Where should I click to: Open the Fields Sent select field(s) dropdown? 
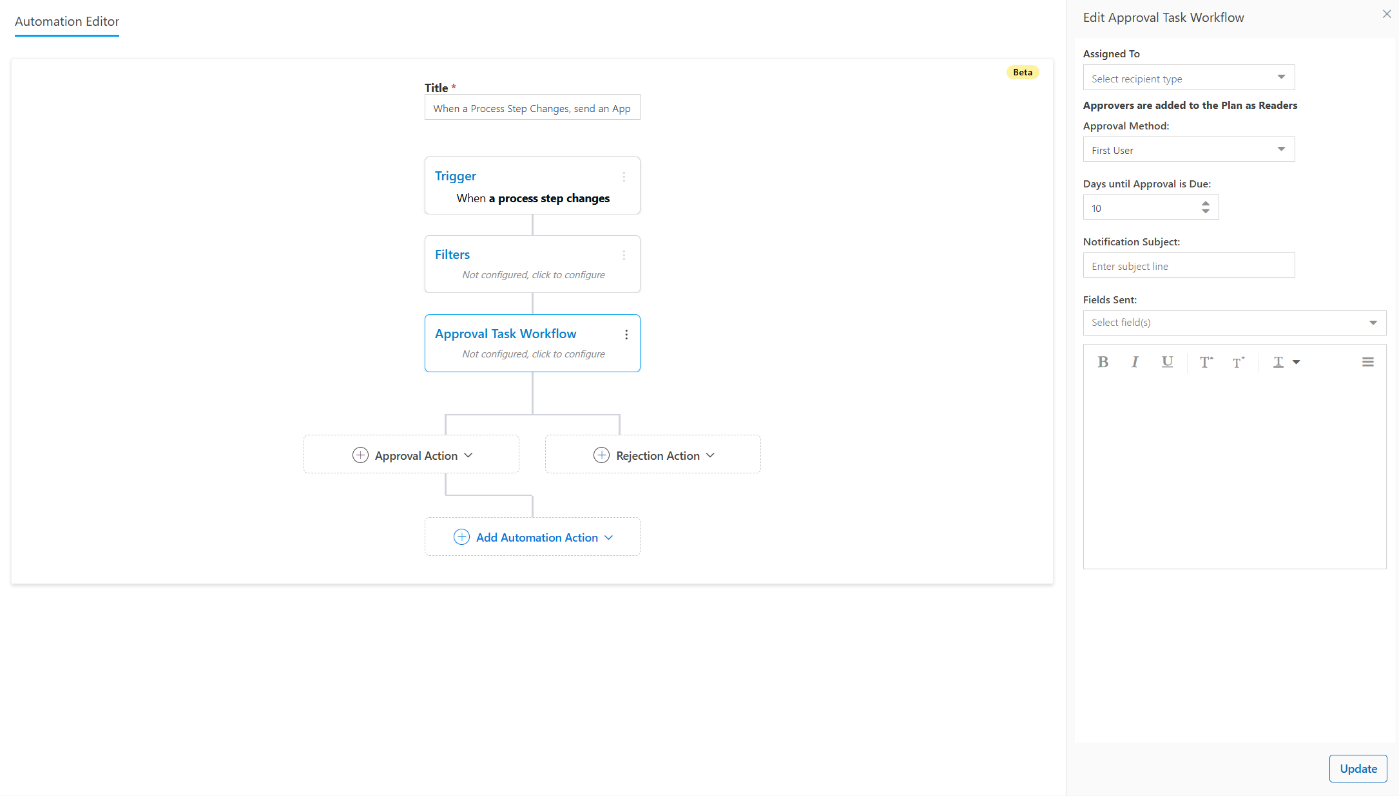1234,323
